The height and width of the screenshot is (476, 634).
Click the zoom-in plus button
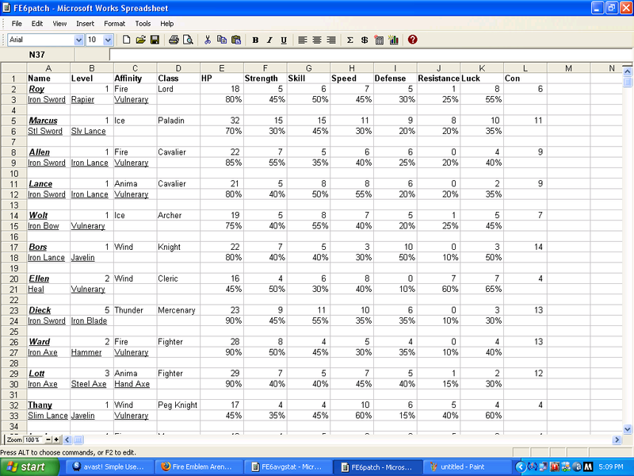[x=56, y=440]
